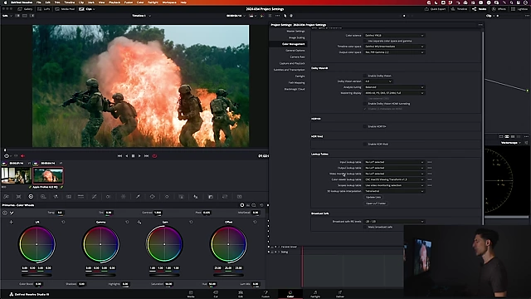Open Mastering display dropdown
The width and height of the screenshot is (531, 299).
point(394,93)
